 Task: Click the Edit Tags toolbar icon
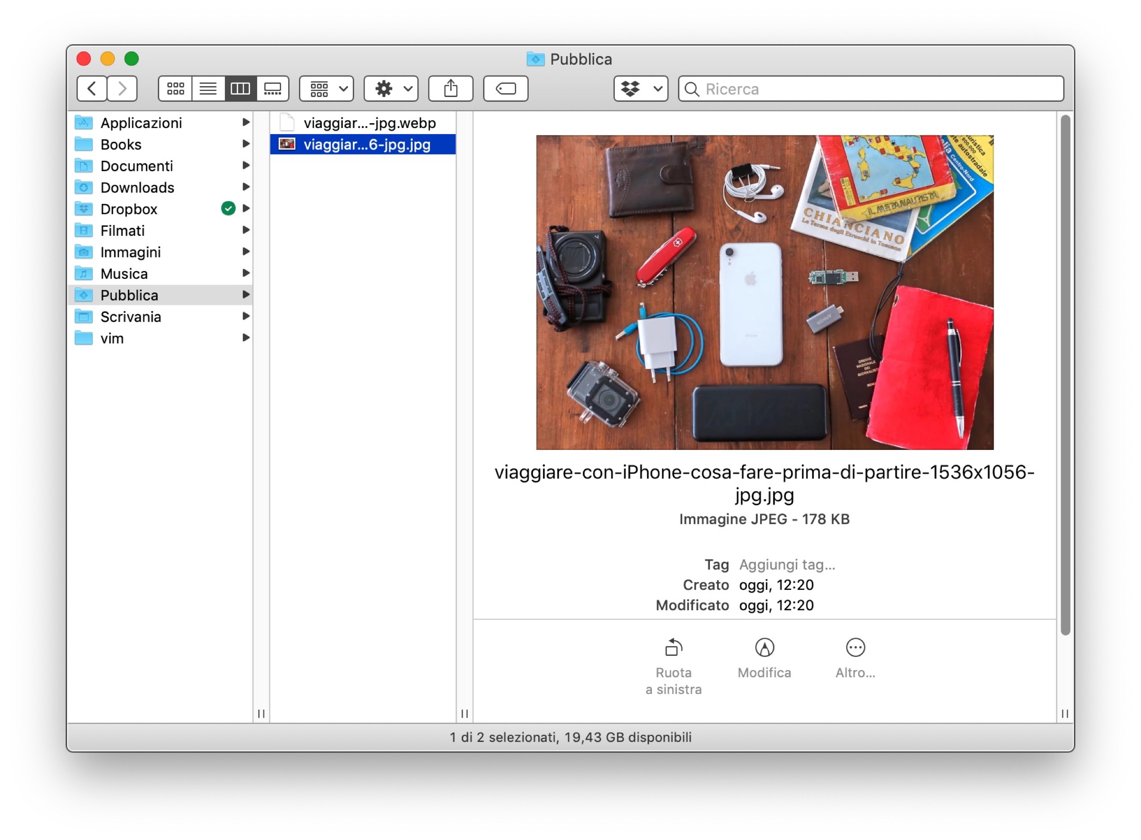point(505,89)
